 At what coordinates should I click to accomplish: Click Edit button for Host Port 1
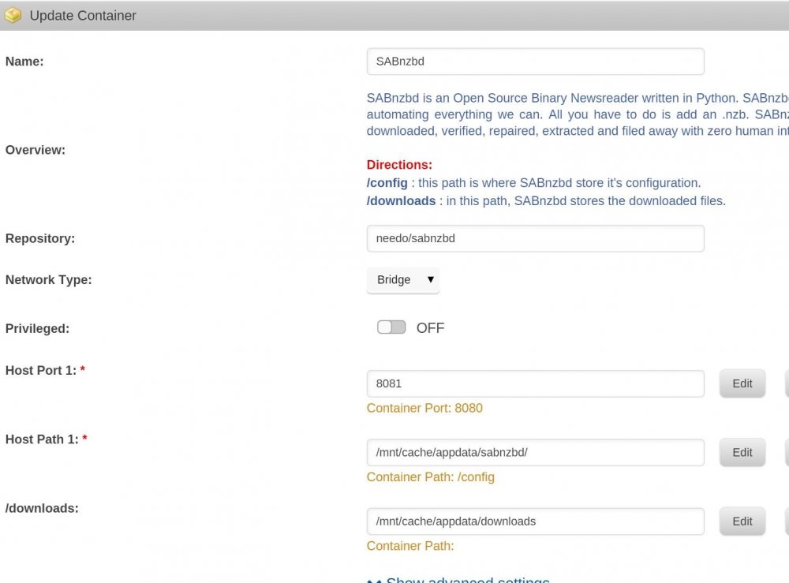(x=742, y=383)
